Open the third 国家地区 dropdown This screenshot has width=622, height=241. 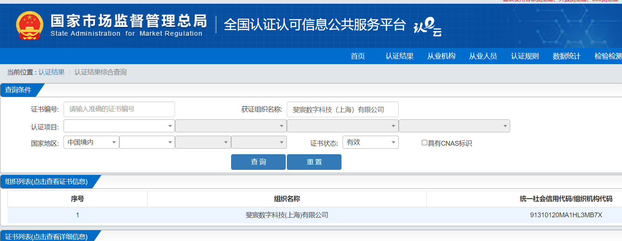tap(203, 142)
